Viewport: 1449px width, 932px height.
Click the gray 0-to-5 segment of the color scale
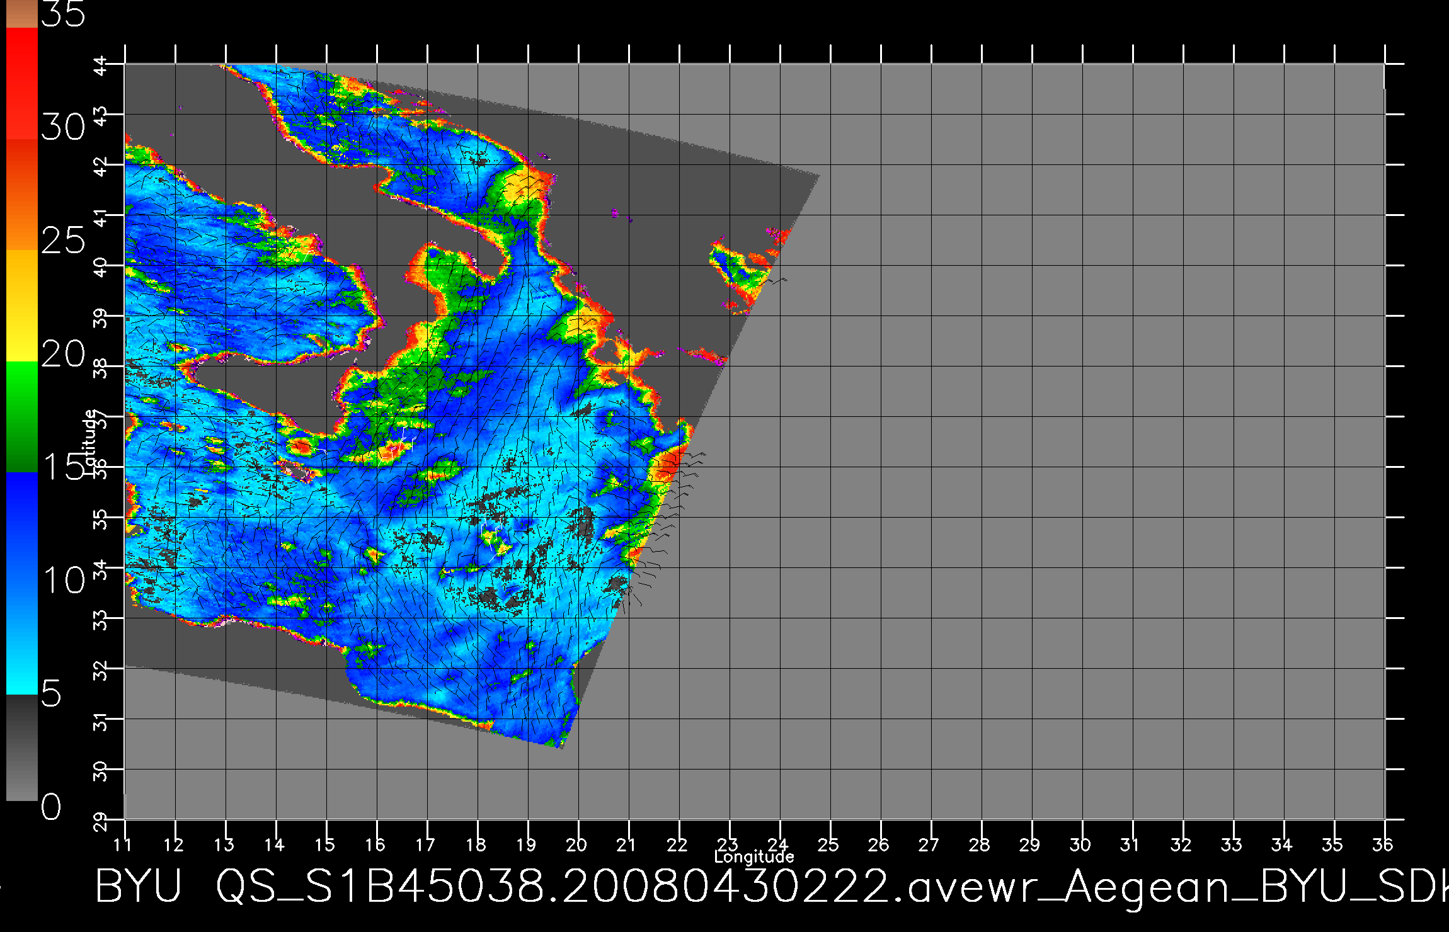click(22, 748)
